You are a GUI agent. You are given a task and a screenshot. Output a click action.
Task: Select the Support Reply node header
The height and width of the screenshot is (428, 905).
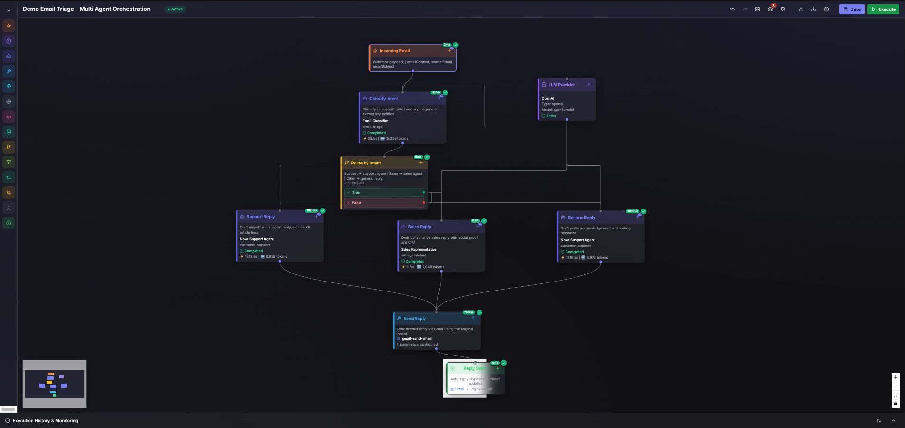tap(280, 217)
